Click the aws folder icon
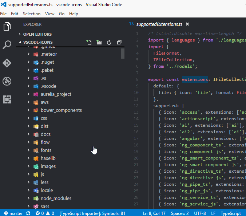246x216 pixels. coord(36,102)
